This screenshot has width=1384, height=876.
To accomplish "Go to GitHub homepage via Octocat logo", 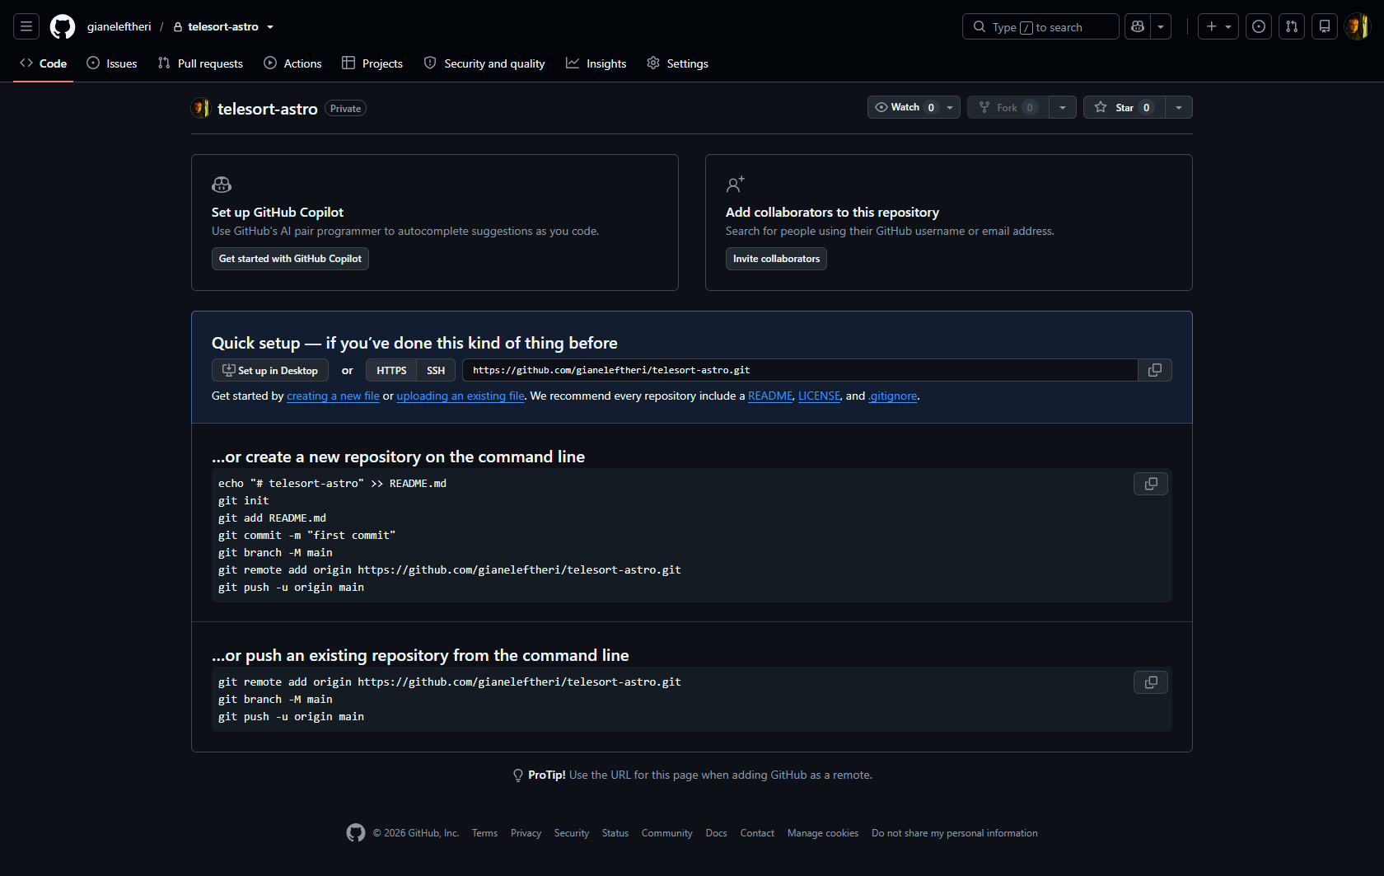I will [63, 26].
